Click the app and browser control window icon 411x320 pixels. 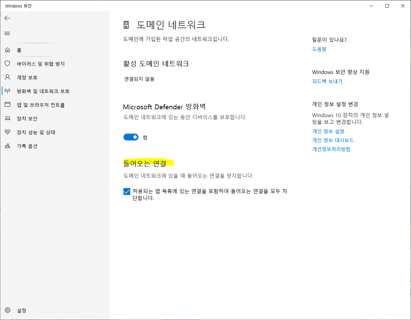(x=8, y=105)
